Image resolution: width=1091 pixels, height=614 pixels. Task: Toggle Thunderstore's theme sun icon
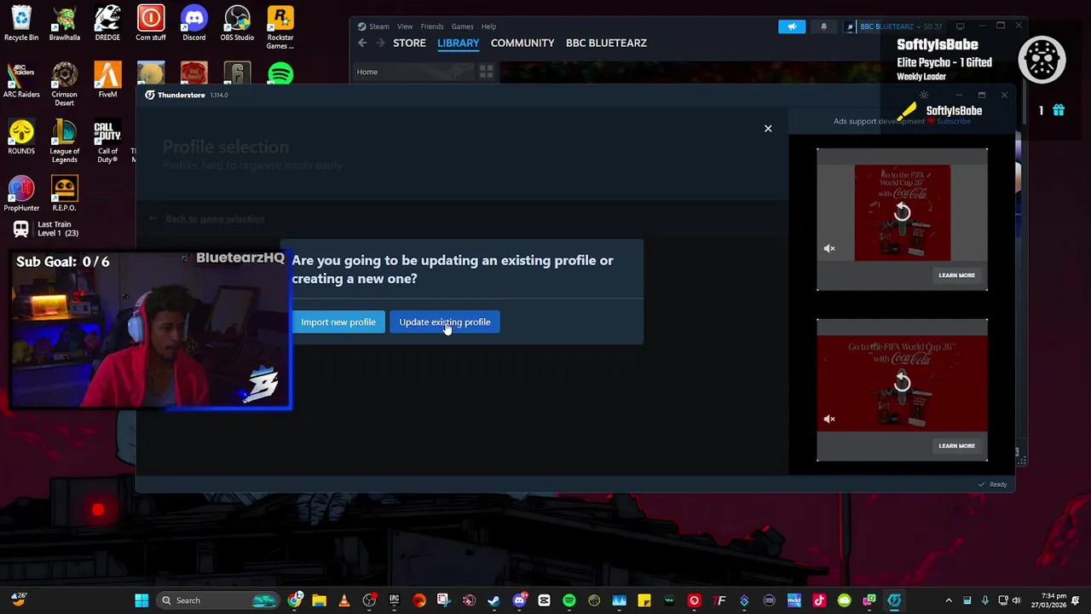tap(924, 95)
